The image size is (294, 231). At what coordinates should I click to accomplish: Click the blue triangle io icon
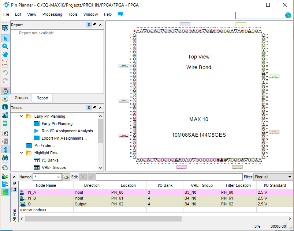tap(5, 184)
